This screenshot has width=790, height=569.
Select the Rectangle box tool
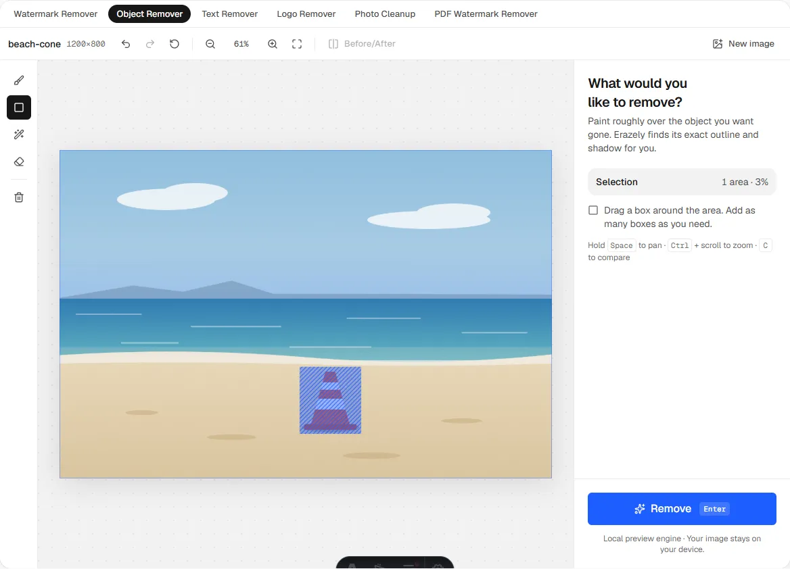(x=19, y=107)
